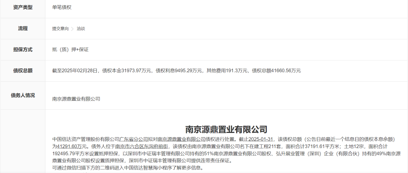This screenshot has height=173, width=408.
Task: Click the 提交意向 process step
Action: point(60,29)
